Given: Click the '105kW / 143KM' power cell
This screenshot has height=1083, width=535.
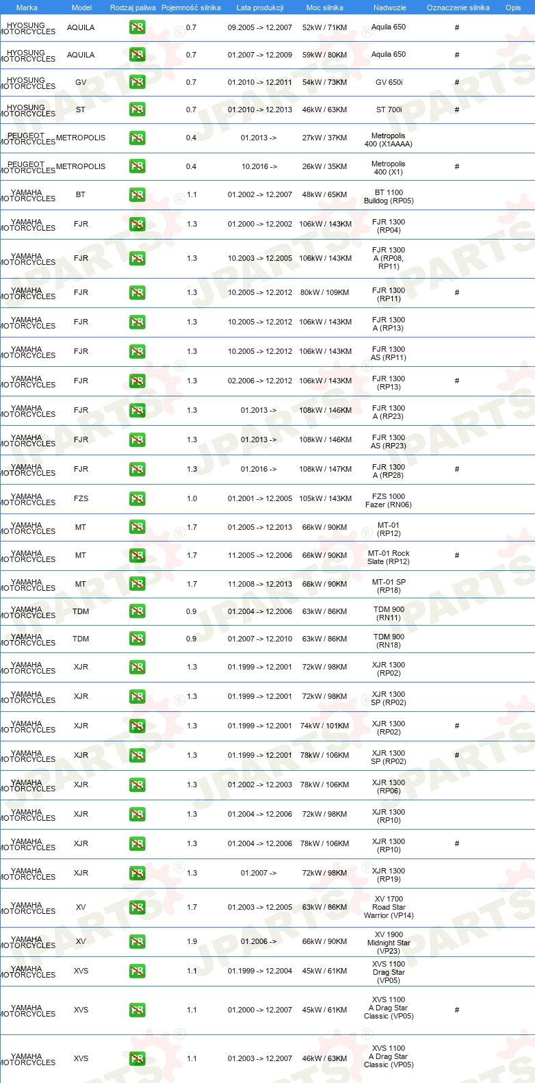Looking at the screenshot, I should click(325, 498).
